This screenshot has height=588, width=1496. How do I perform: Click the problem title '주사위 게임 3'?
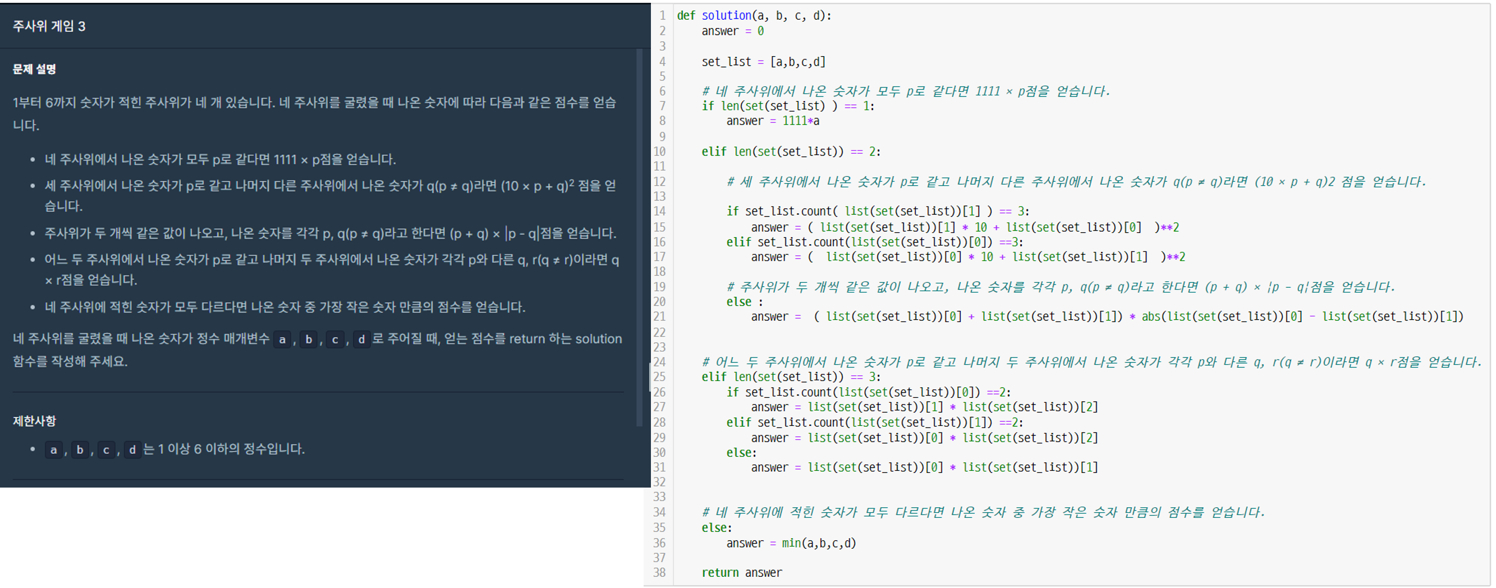pyautogui.click(x=49, y=26)
